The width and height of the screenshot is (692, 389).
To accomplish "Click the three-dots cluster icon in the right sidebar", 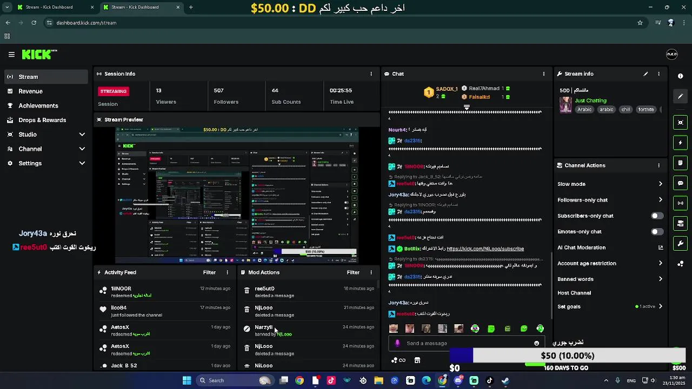I will (681, 264).
